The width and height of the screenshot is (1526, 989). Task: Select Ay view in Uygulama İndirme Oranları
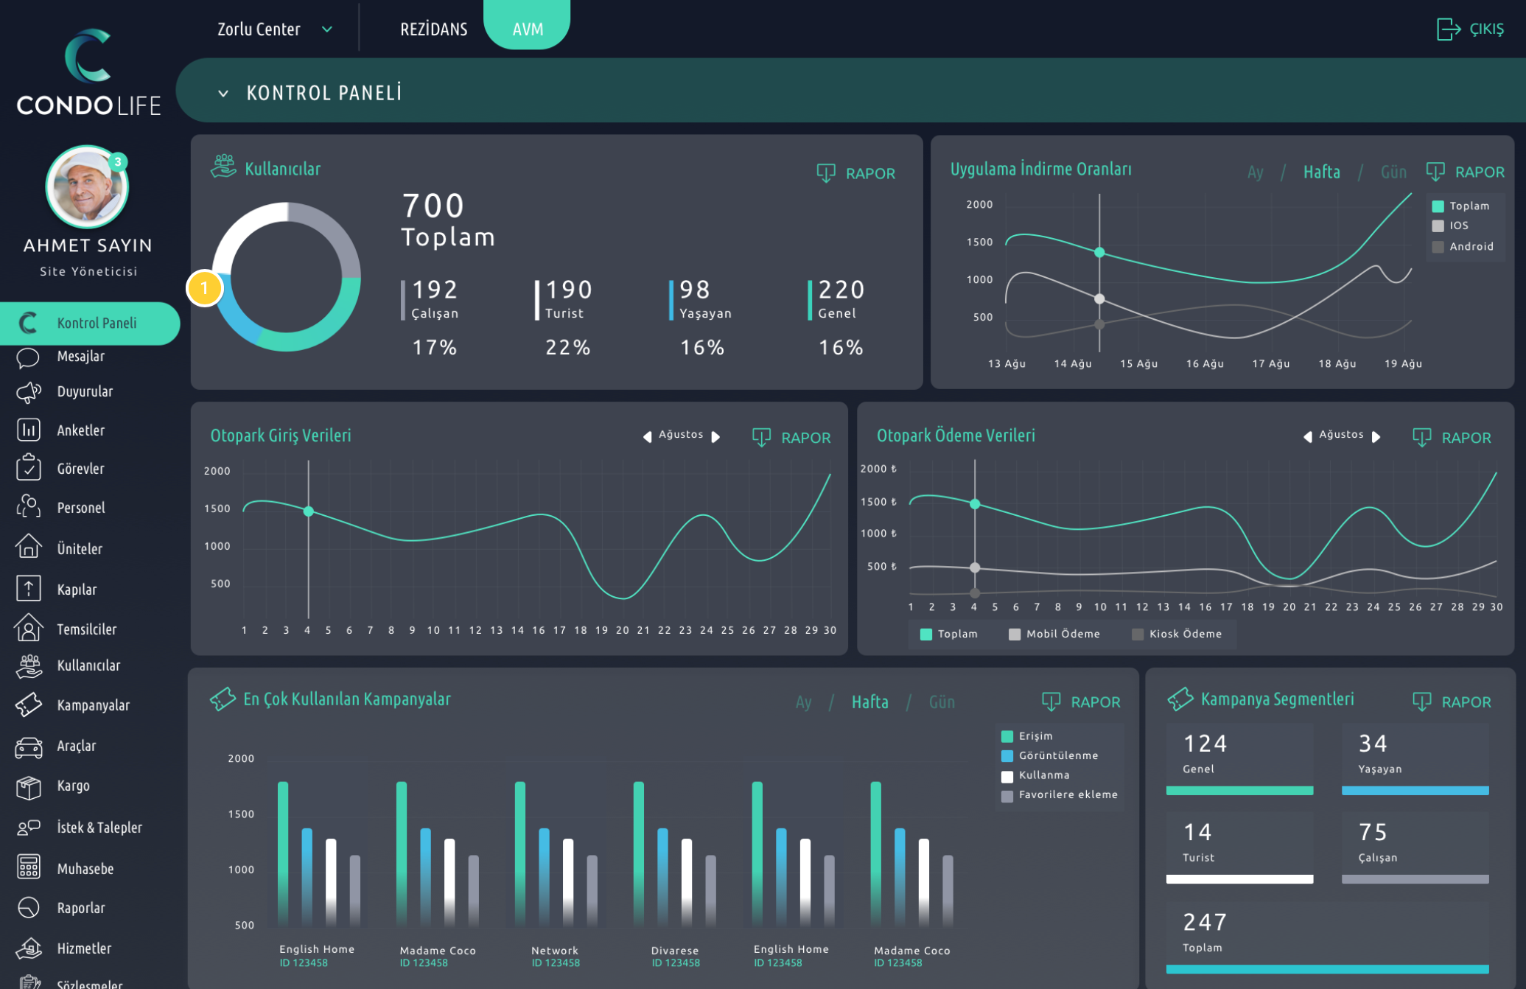1255,172
